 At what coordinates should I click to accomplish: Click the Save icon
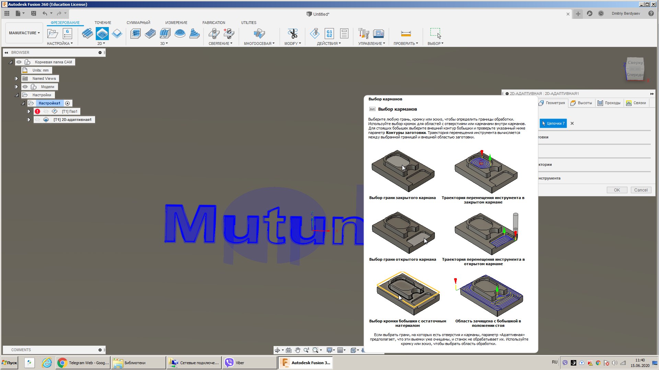click(34, 13)
